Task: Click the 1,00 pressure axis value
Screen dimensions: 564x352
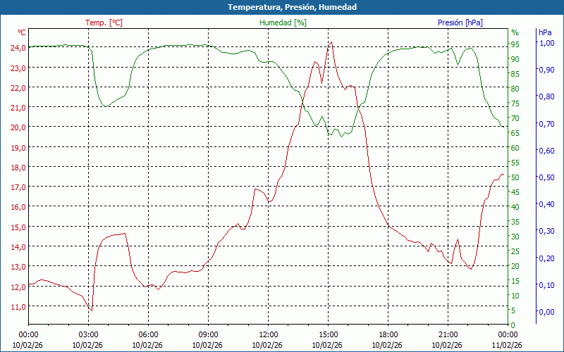Action: (x=546, y=43)
